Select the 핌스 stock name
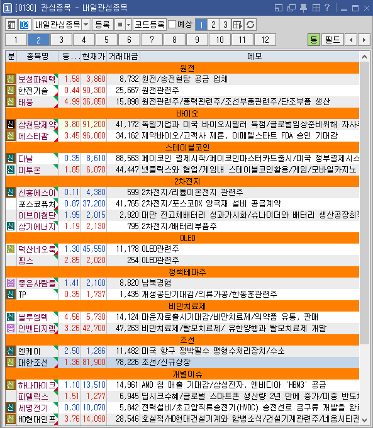This screenshot has width=373, height=428. [x=25, y=261]
